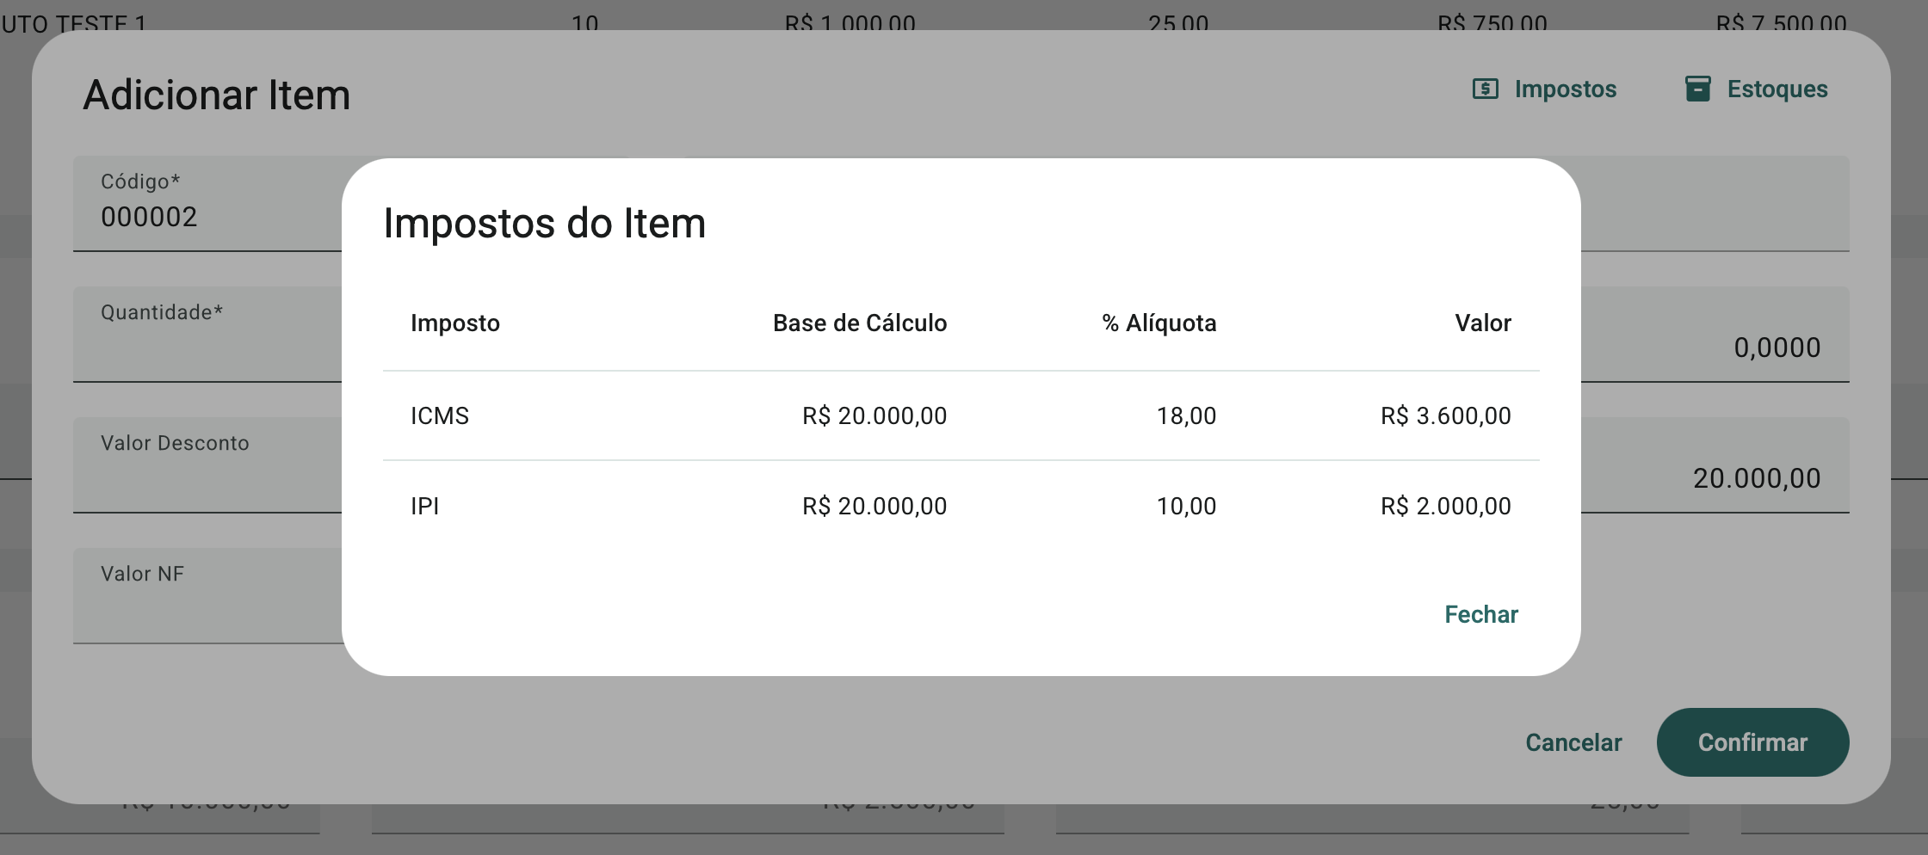Focus the Código input field
This screenshot has height=855, width=1928.
coord(207,216)
